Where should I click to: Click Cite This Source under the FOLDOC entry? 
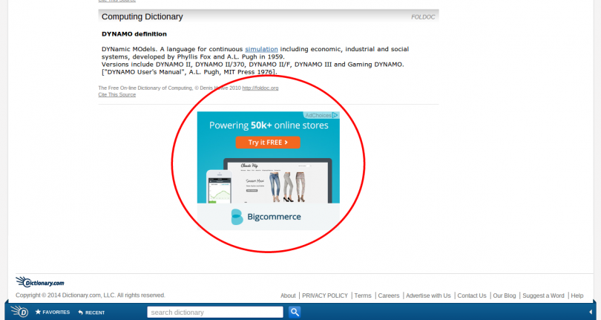(117, 94)
